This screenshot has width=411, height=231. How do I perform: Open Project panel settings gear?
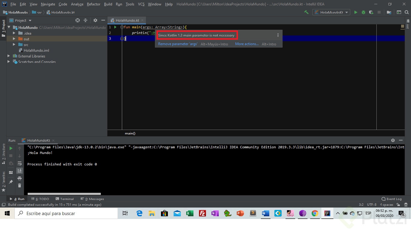(95, 20)
